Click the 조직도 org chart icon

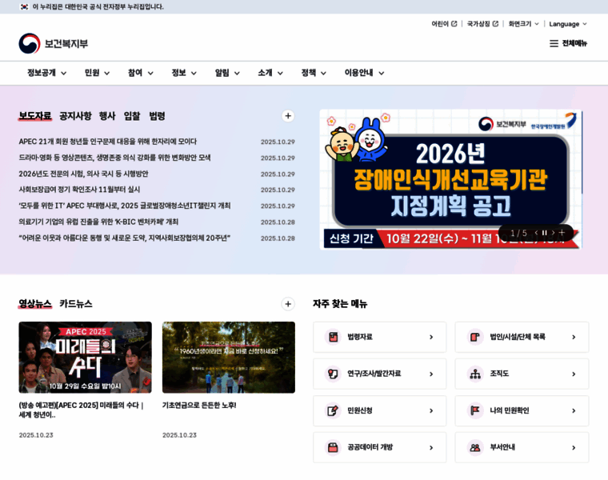click(x=475, y=374)
